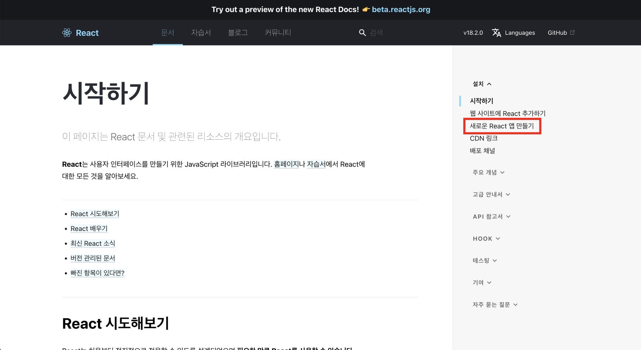Click the React brand name in the header

click(87, 33)
